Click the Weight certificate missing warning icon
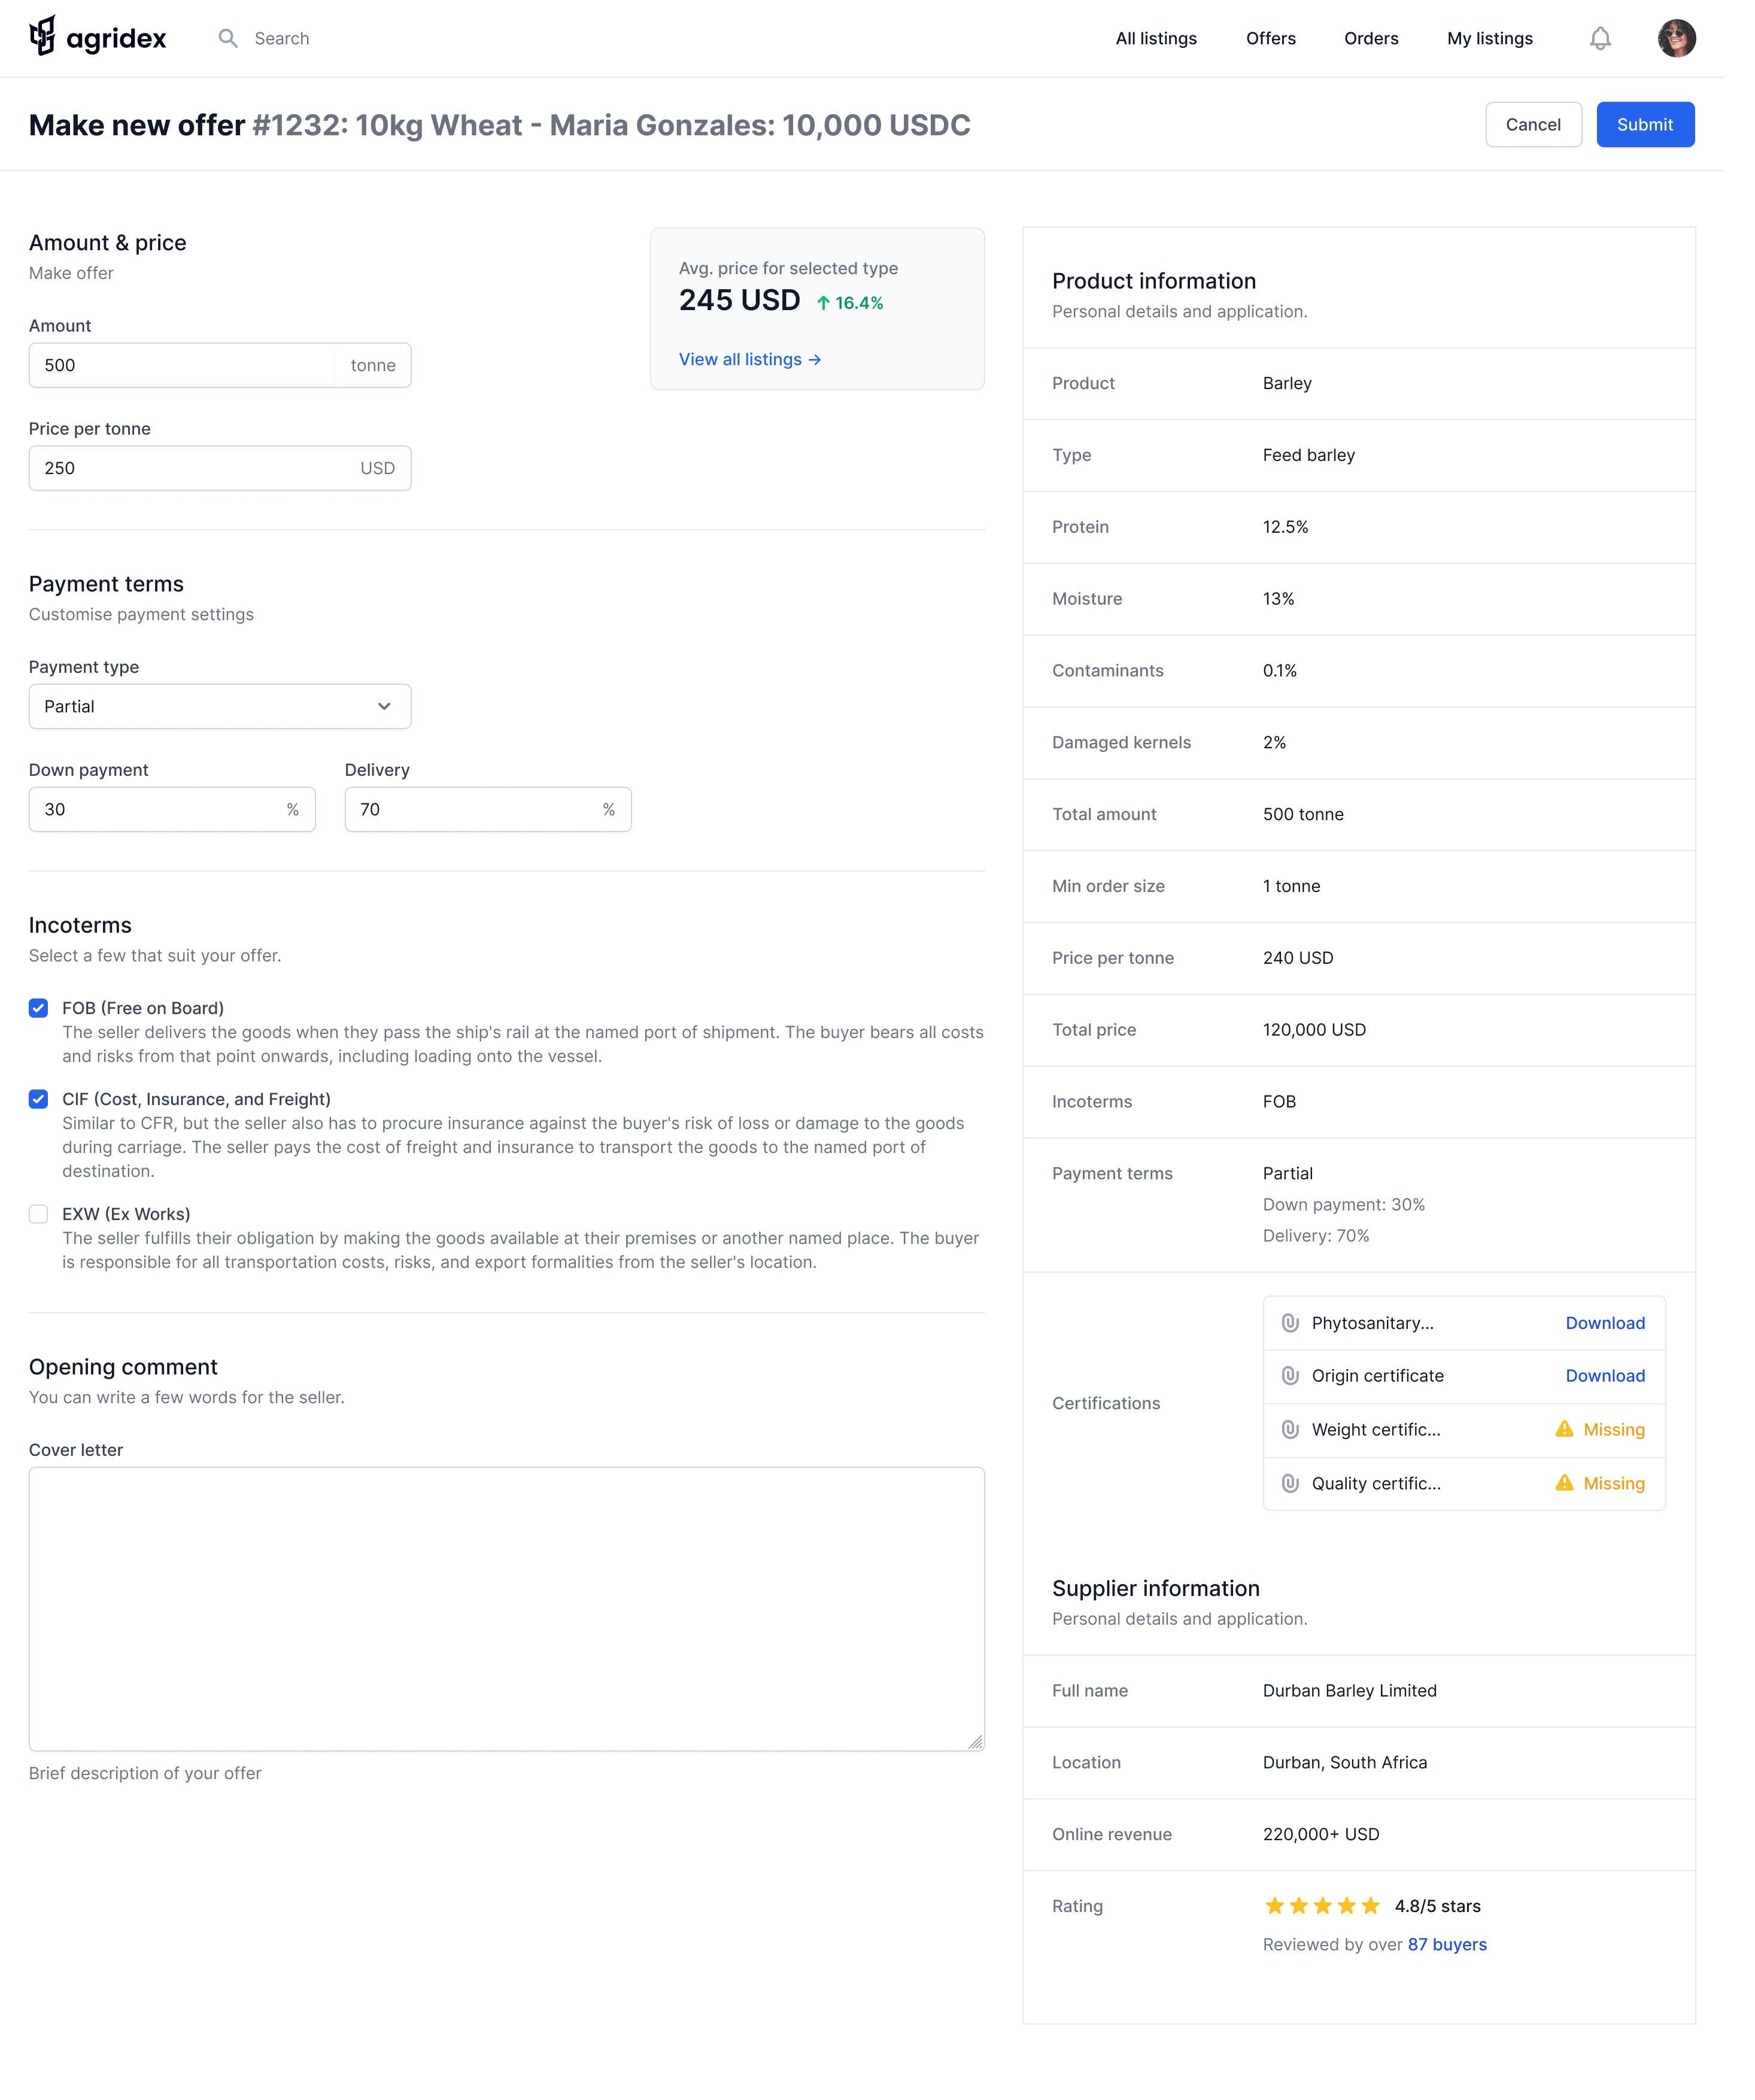Image resolution: width=1755 pixels, height=2100 pixels. pos(1564,1429)
